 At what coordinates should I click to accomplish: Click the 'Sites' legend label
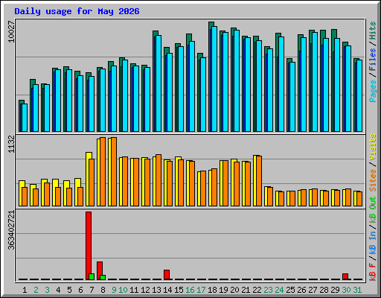(x=373, y=180)
